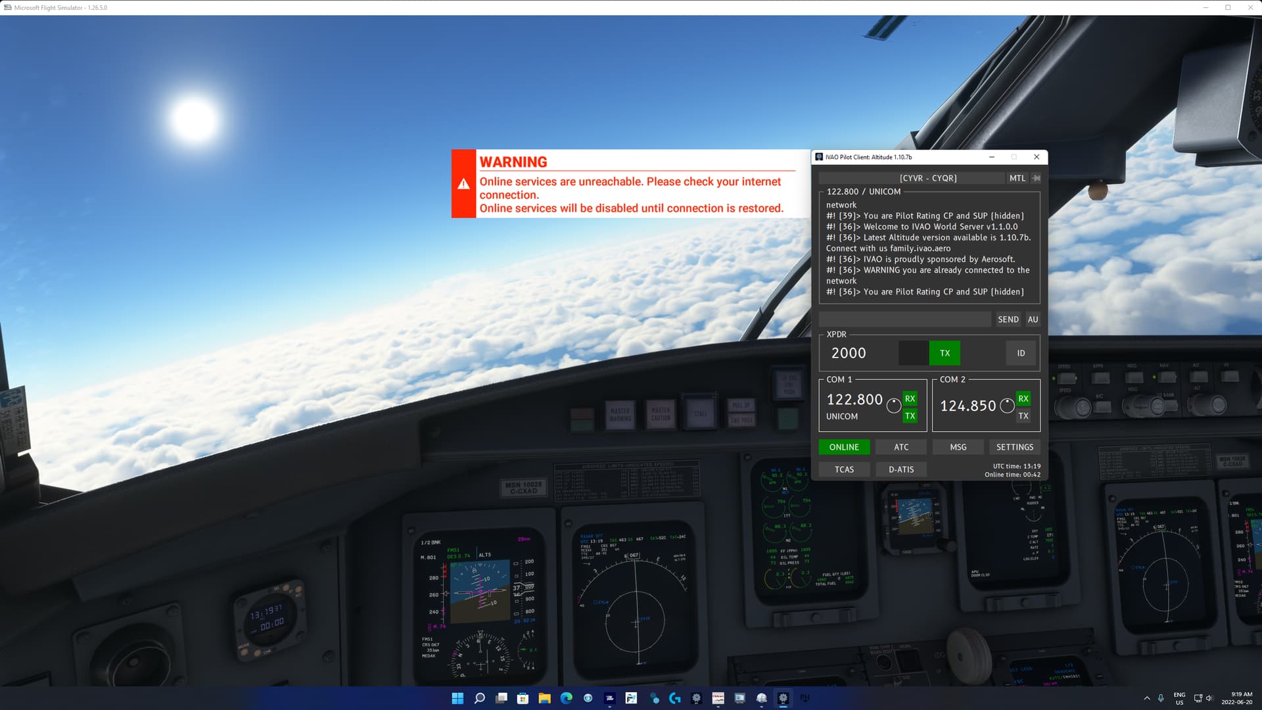
Task: Show hidden system tray icons
Action: pos(1147,698)
